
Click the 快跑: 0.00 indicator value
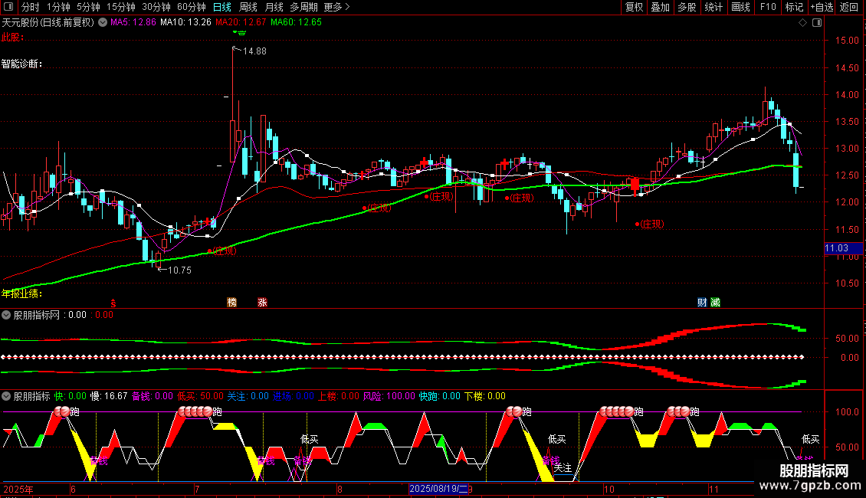pyautogui.click(x=440, y=396)
